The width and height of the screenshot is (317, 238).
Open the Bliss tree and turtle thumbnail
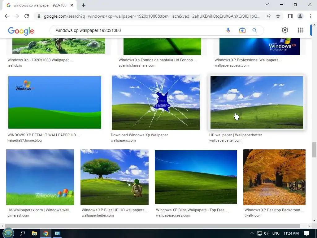click(115, 177)
